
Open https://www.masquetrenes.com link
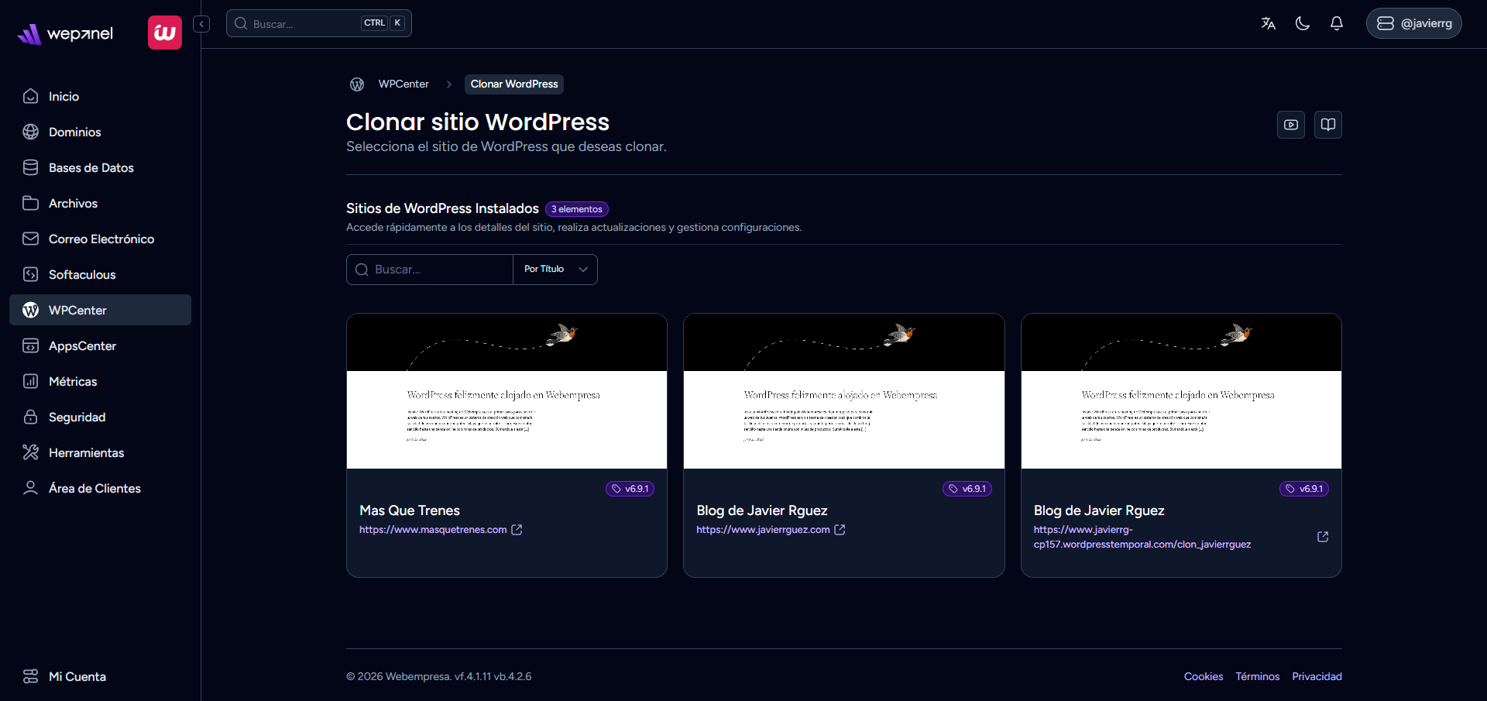pyautogui.click(x=433, y=530)
